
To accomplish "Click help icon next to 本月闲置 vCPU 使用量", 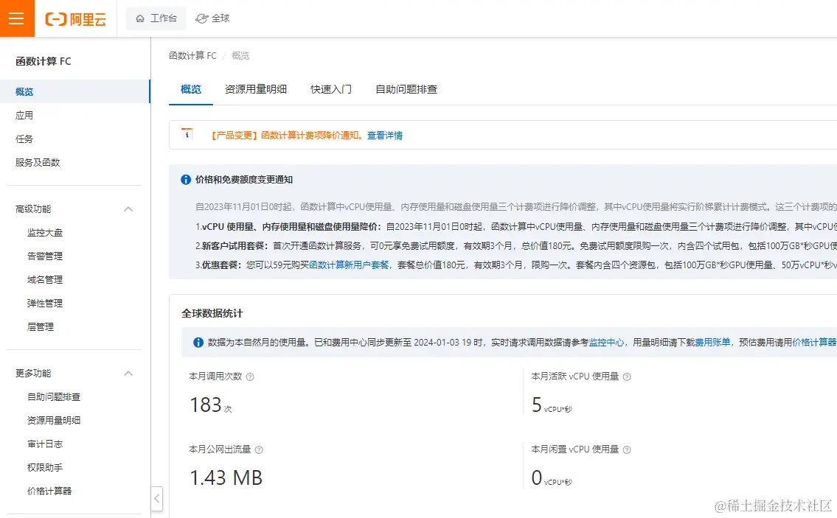I will point(627,449).
